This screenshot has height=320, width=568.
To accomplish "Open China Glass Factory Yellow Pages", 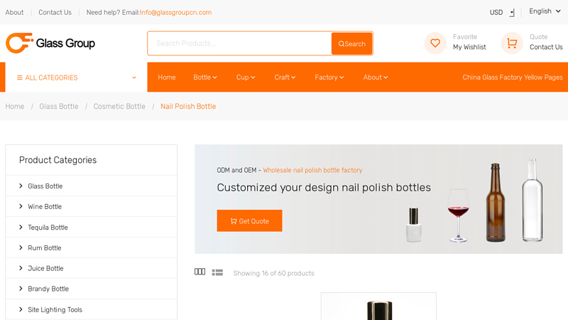I will (513, 78).
